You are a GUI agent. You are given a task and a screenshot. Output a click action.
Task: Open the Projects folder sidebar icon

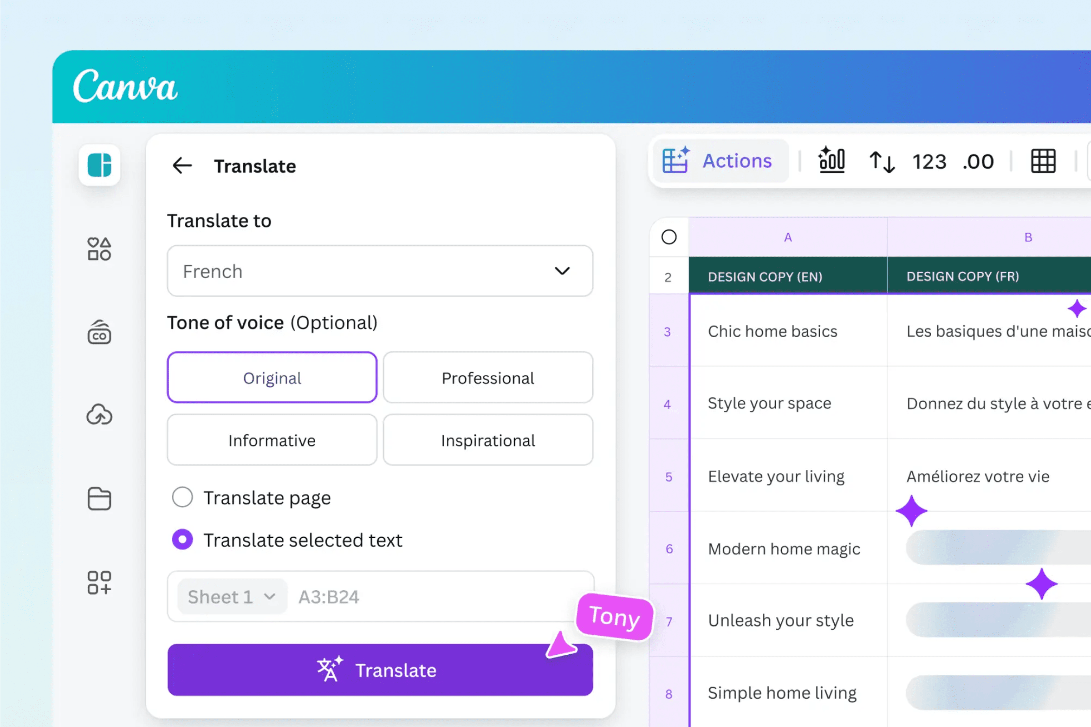pyautogui.click(x=99, y=499)
